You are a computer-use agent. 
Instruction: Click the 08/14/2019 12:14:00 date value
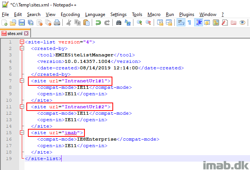coord(109,68)
